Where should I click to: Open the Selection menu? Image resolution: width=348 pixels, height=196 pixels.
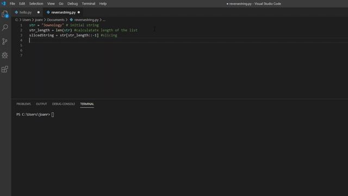(x=36, y=4)
